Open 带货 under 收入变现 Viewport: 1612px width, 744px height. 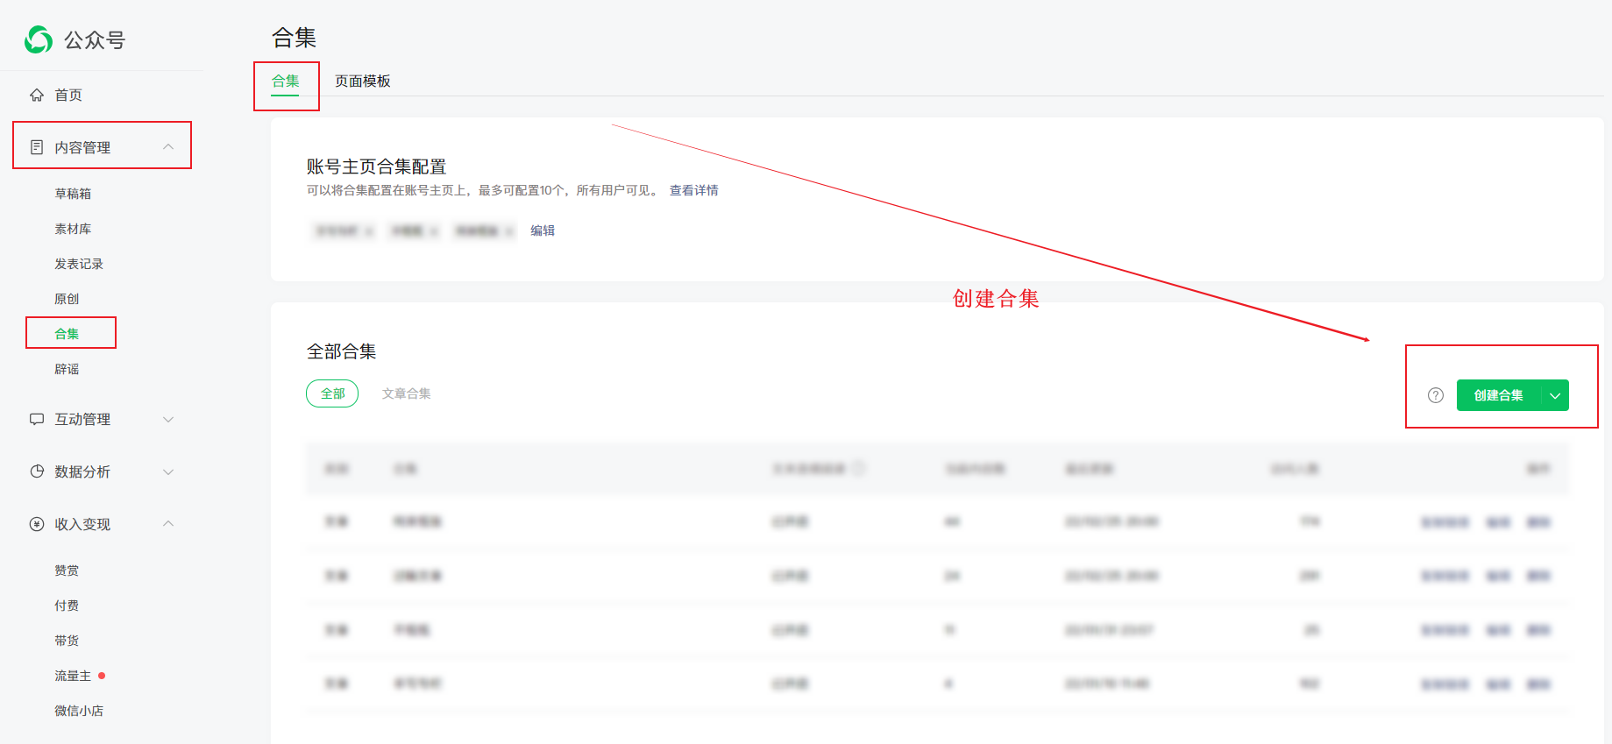[x=67, y=641]
